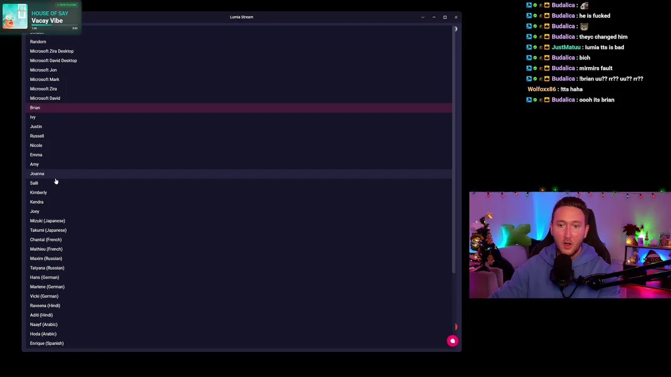Click chat message 'he is fucked'
The image size is (671, 377).
(594, 16)
